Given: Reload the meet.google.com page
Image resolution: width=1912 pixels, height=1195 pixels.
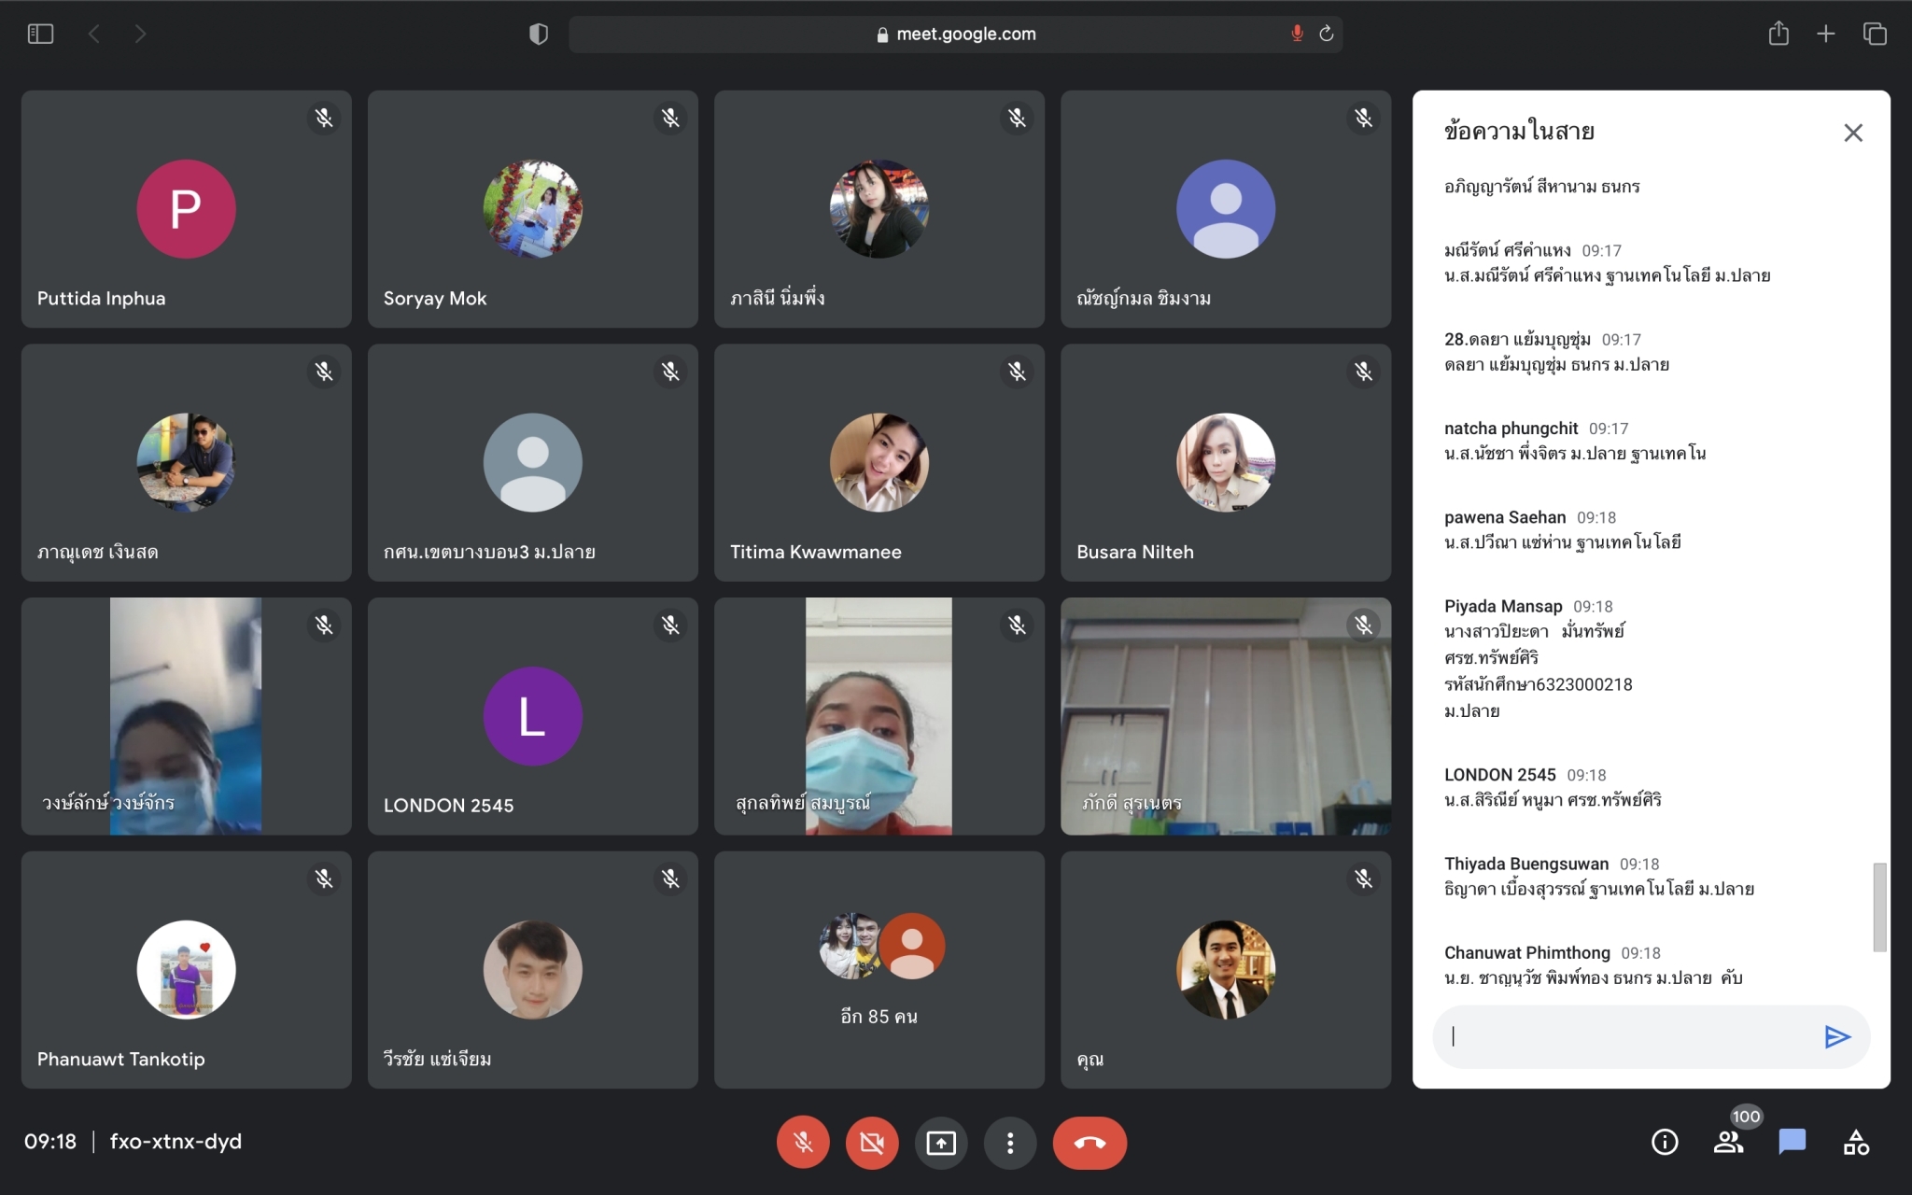Looking at the screenshot, I should pyautogui.click(x=1326, y=35).
